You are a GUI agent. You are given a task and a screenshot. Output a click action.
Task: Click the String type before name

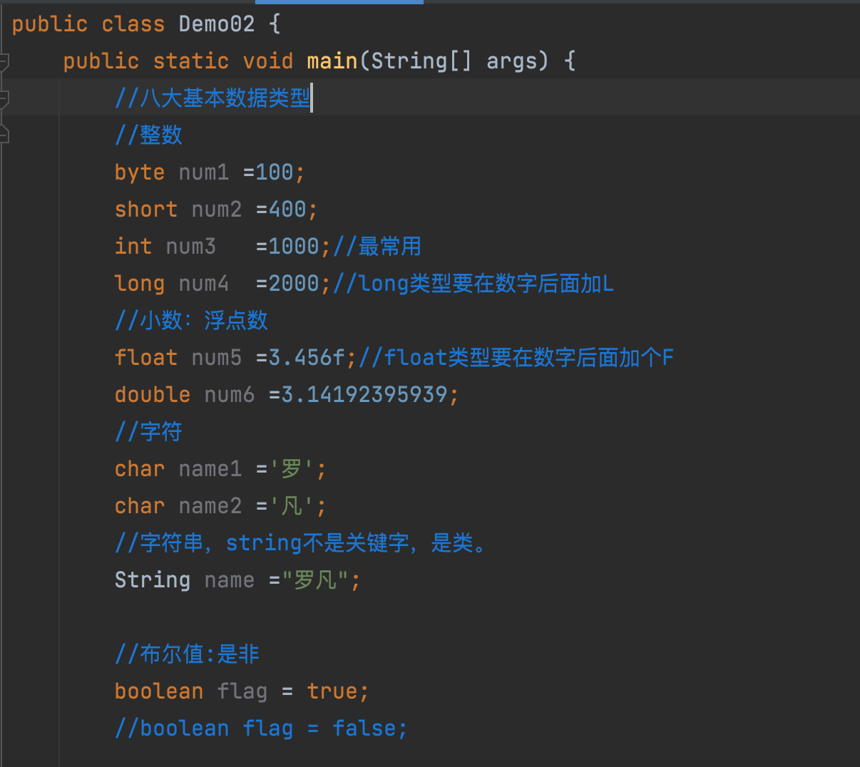pyautogui.click(x=152, y=580)
